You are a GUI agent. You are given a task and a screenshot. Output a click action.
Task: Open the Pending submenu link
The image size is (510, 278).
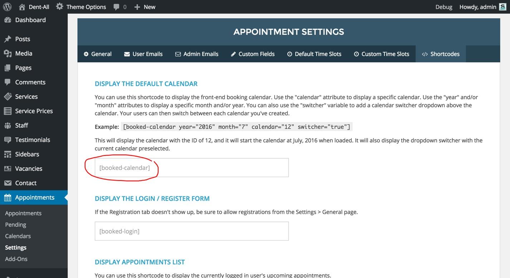point(16,225)
